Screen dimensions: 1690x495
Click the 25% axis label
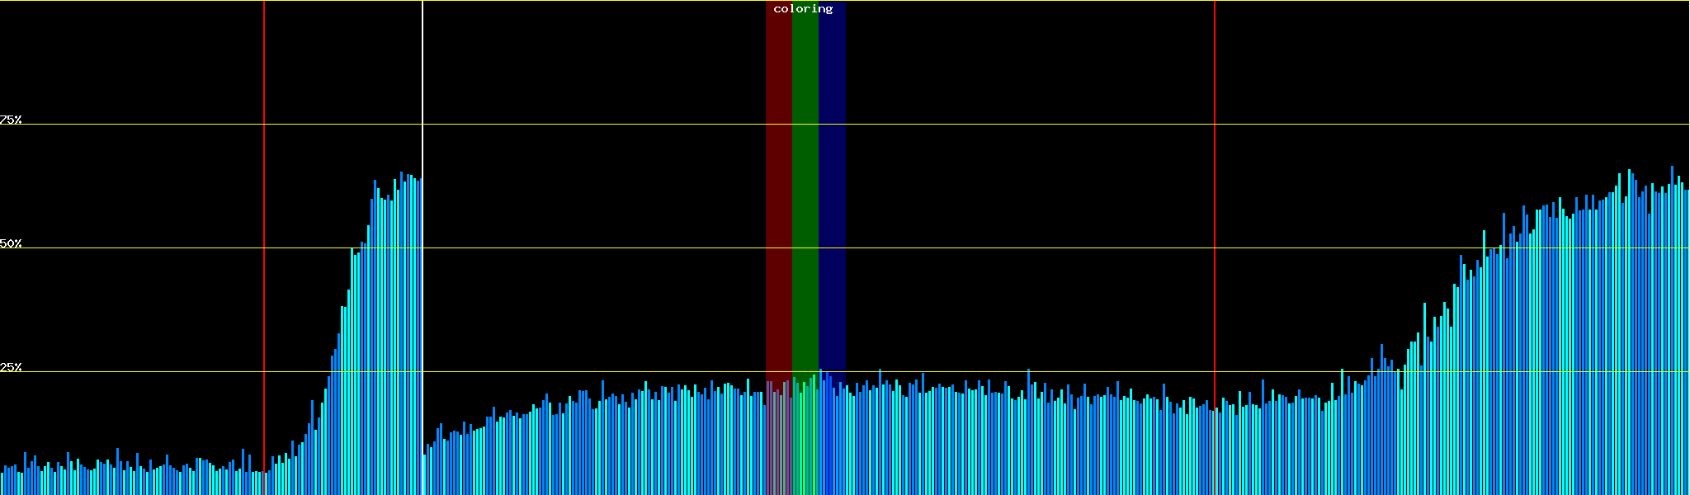click(11, 367)
